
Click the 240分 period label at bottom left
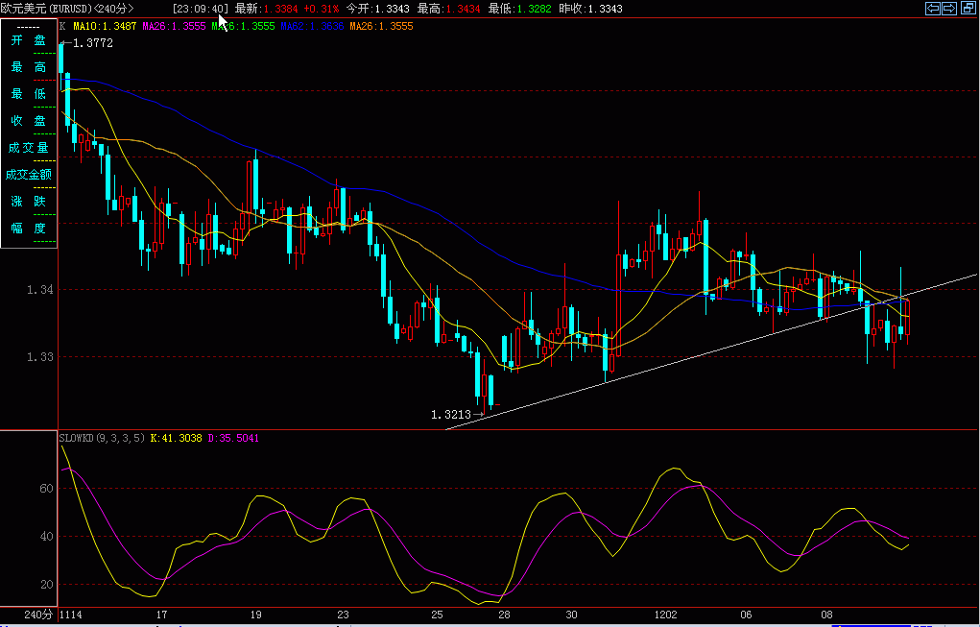38,615
